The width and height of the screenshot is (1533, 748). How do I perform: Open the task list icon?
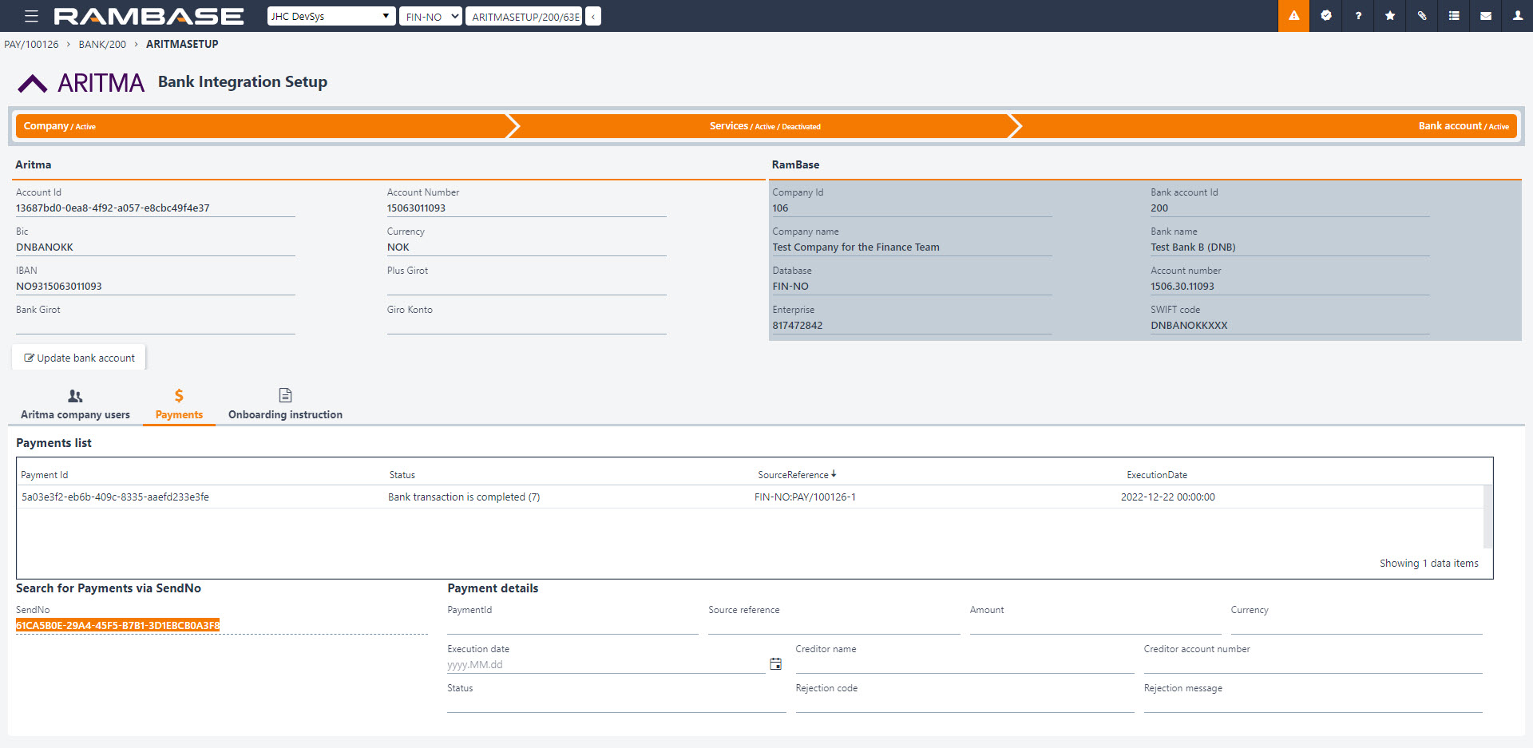1453,16
